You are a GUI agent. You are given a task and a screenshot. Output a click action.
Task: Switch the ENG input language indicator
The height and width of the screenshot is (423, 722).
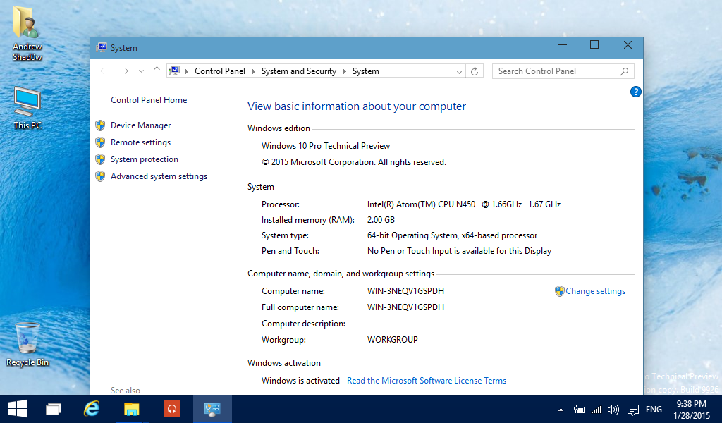[x=654, y=409]
